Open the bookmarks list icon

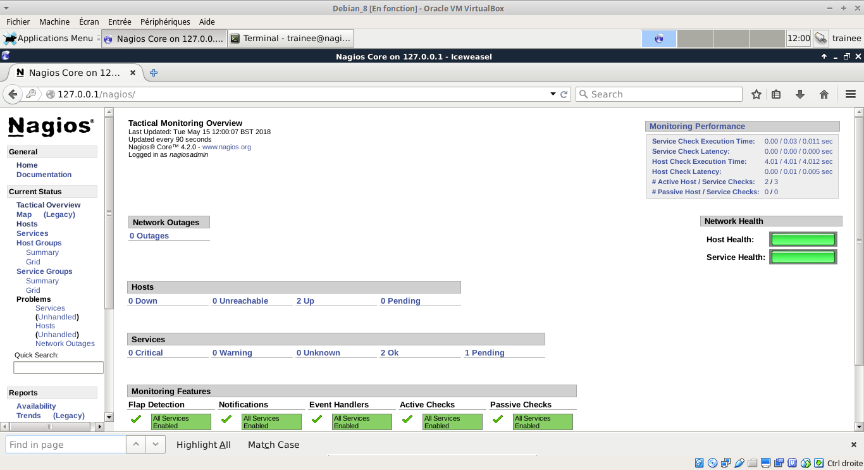click(x=776, y=94)
